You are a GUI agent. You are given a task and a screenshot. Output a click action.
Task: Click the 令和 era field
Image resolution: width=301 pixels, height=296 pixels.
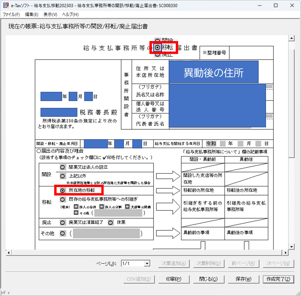pyautogui.click(x=211, y=144)
